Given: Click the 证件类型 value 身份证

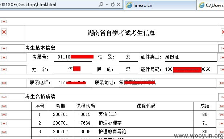Looking at the screenshot, I should pos(172,57).
